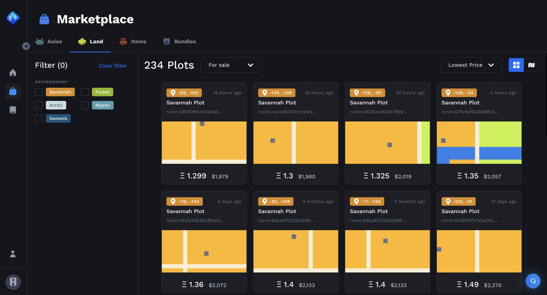This screenshot has width=547, height=295.
Task: Check the Arctic environment checkbox
Action: point(39,105)
